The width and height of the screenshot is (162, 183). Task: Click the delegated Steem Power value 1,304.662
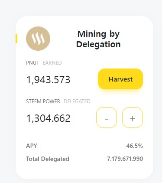click(49, 118)
